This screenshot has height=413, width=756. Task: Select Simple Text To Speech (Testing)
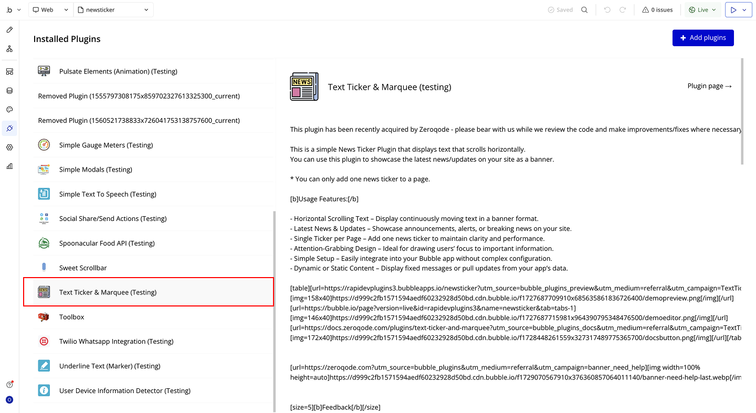click(x=154, y=194)
